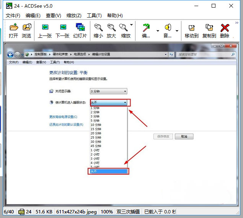Click the 还原此计划的默认设置(R) link

(x=66, y=124)
